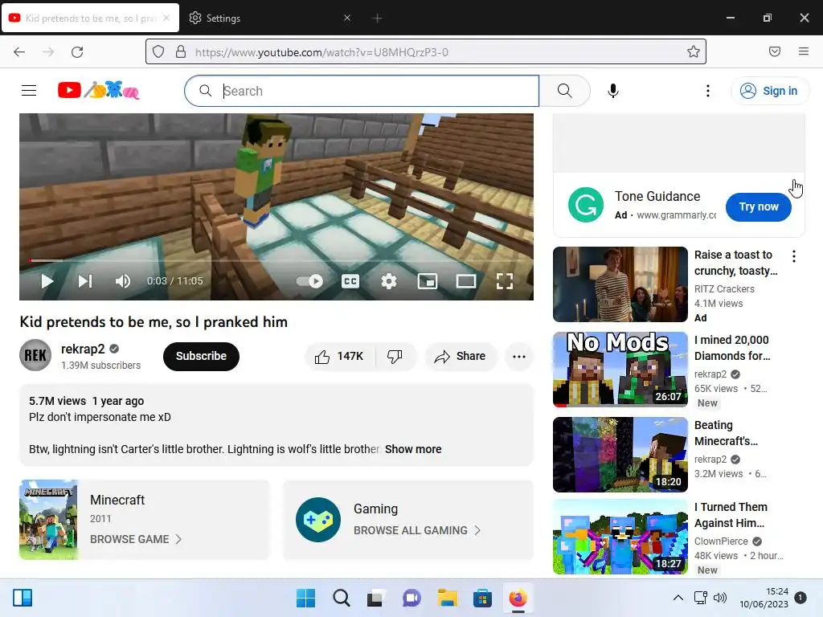Mute the video volume
The image size is (823, 617).
(123, 281)
